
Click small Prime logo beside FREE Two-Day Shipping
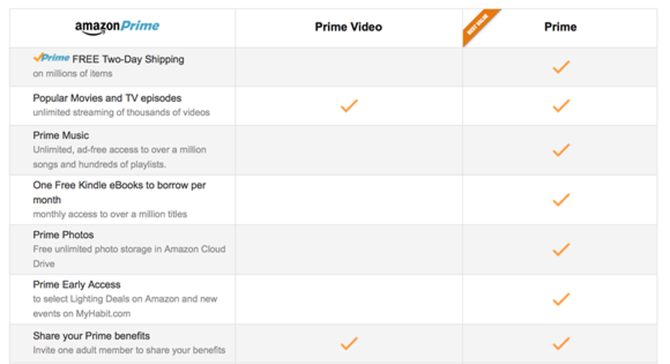[51, 58]
